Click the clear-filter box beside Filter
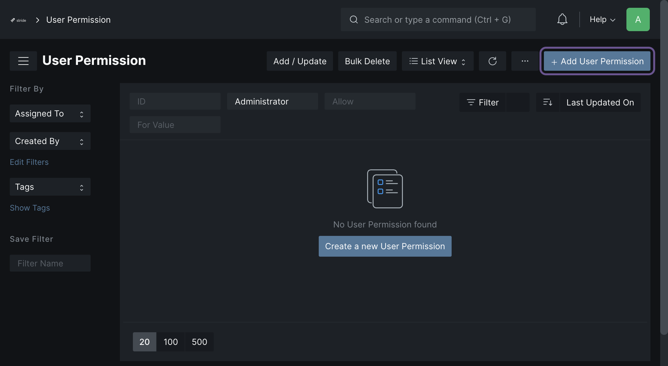The image size is (668, 366). pos(518,103)
